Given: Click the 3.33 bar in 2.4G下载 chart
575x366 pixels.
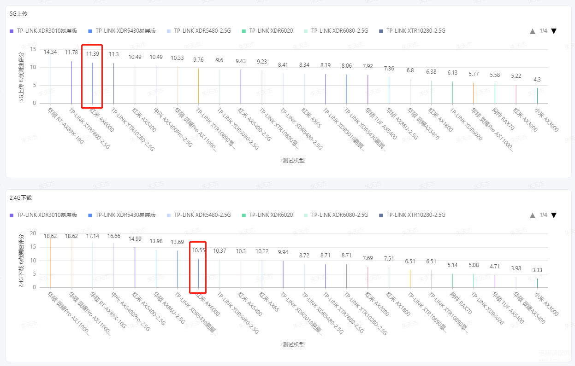Looking at the screenshot, I should (537, 283).
